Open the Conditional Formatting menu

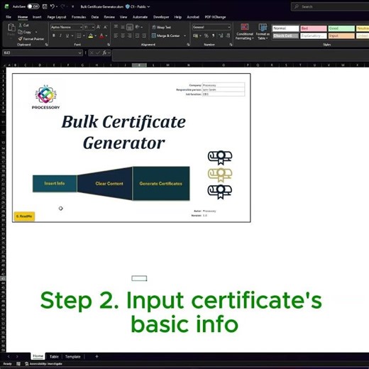245,32
